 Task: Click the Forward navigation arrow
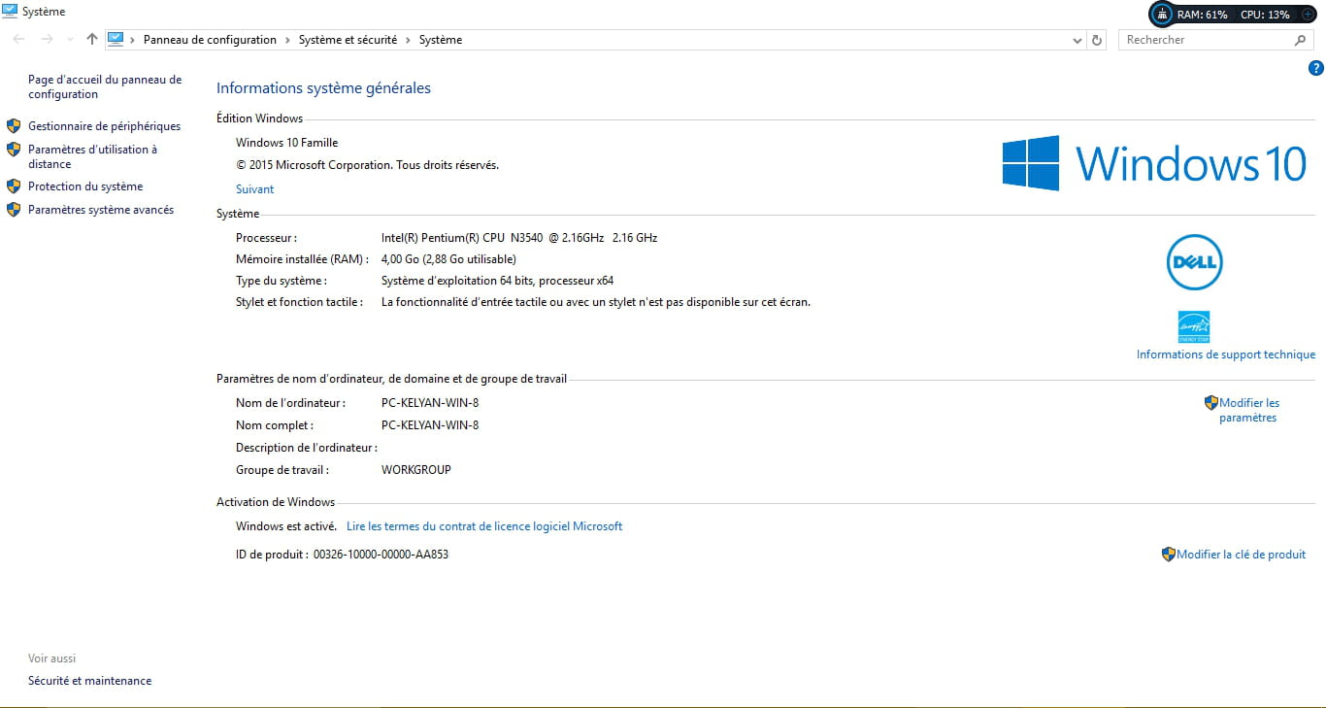pyautogui.click(x=47, y=40)
